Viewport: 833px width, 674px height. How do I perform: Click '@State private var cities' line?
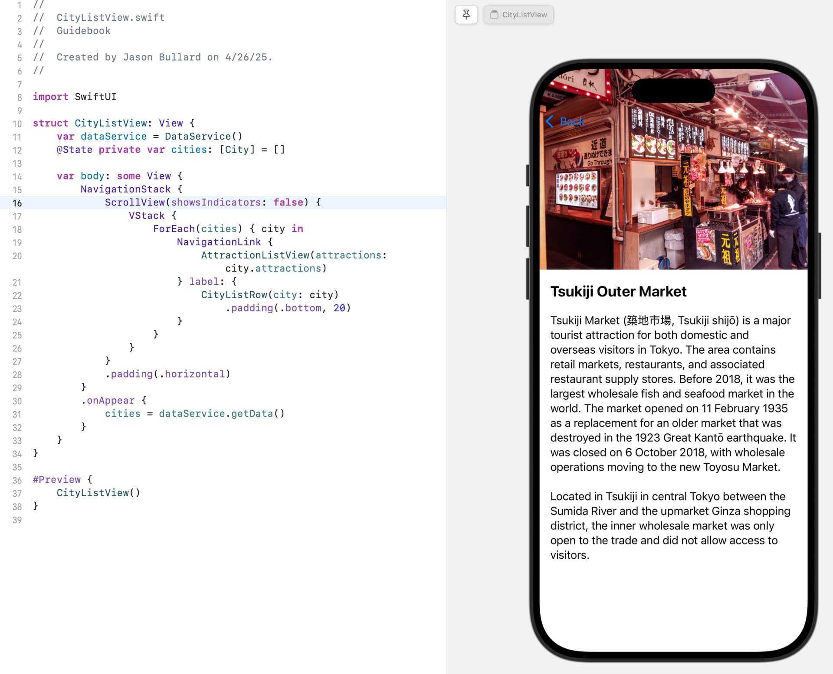tap(171, 150)
